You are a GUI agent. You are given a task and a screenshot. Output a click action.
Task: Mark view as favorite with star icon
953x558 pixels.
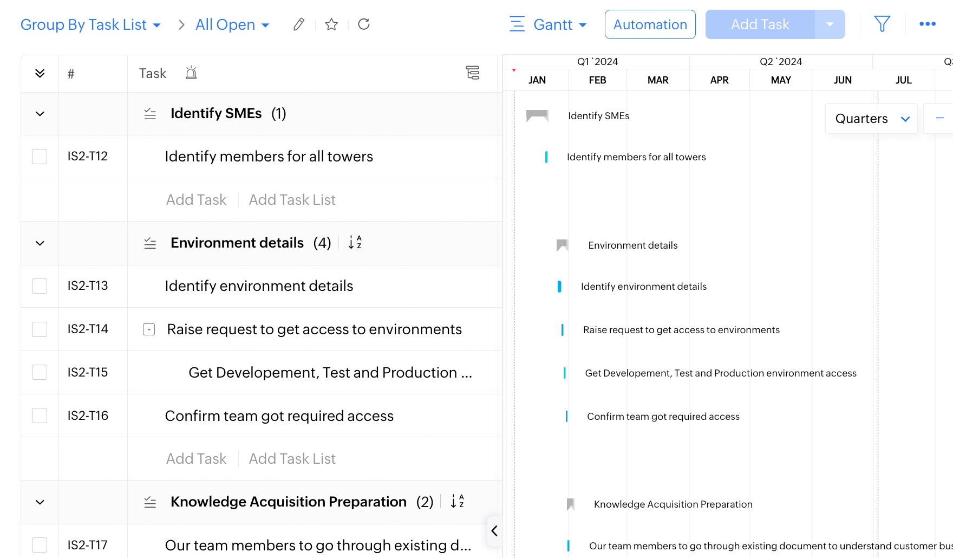coord(331,24)
